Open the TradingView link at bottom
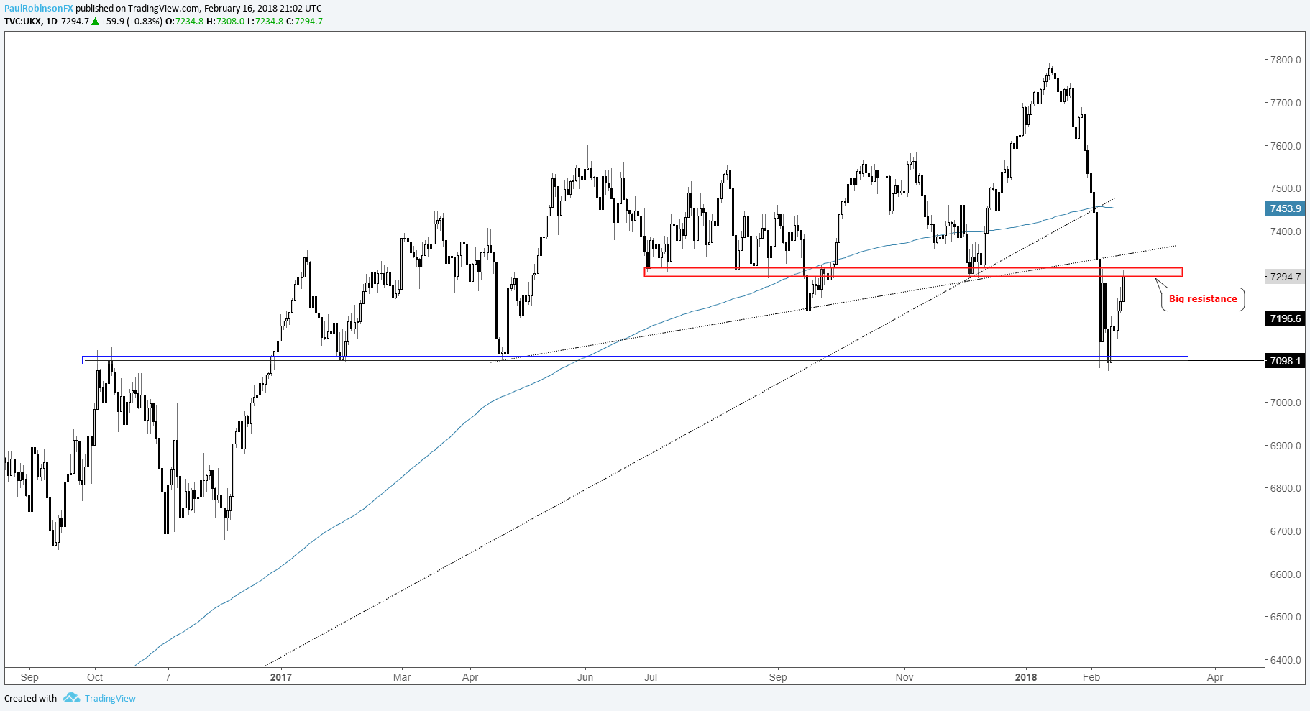1310x711 pixels. 110,698
